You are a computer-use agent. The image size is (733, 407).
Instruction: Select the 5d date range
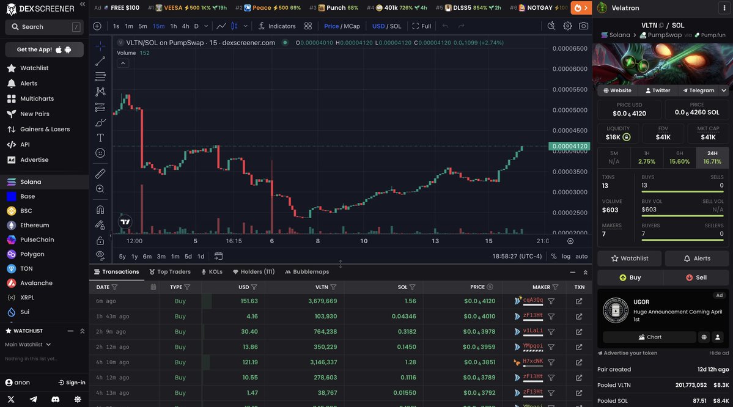pyautogui.click(x=188, y=256)
